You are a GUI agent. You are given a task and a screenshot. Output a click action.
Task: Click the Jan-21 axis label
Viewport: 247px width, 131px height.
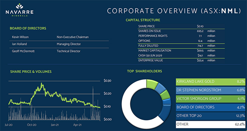tap(55, 125)
